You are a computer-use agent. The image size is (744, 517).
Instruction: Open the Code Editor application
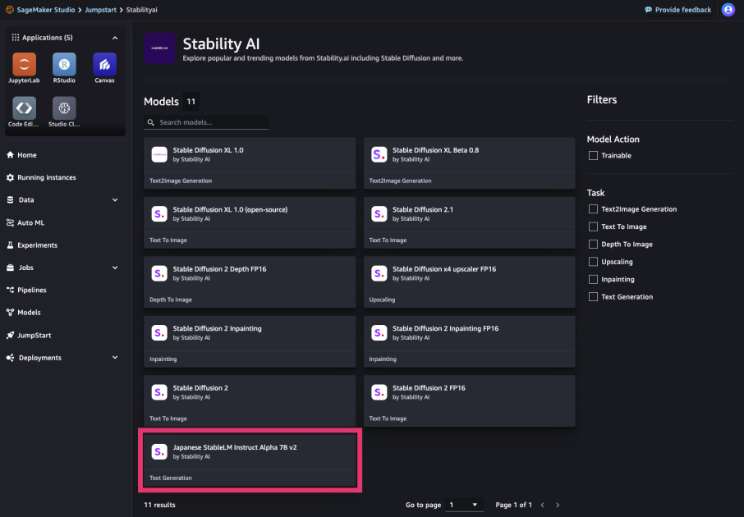[x=24, y=112]
